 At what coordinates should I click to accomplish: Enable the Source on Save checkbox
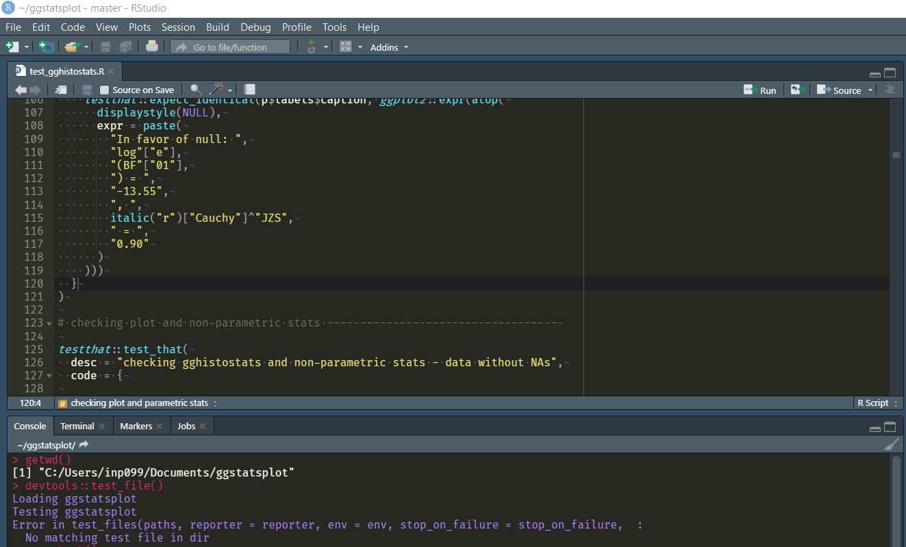pyautogui.click(x=105, y=90)
